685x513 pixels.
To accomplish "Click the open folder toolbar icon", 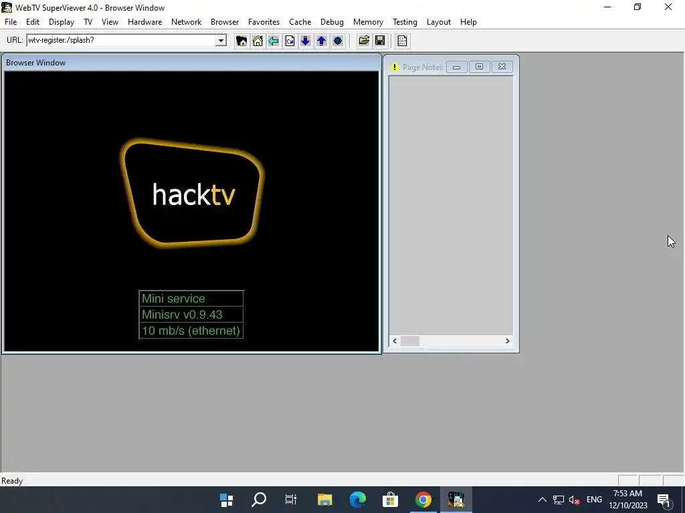I will 364,41.
